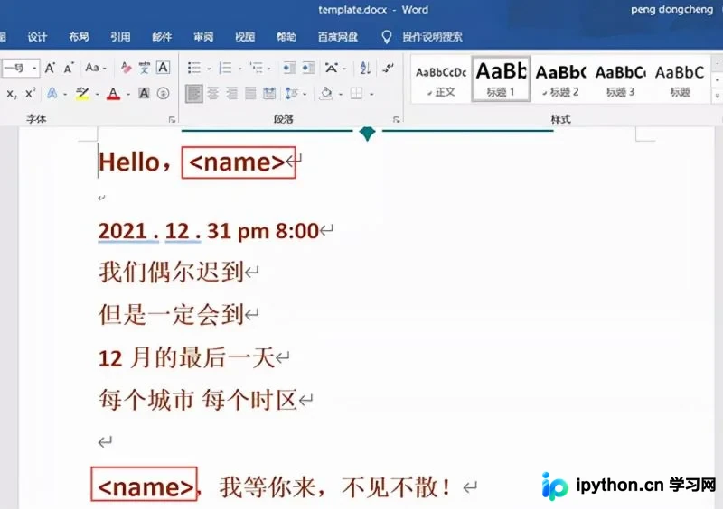Toggle character shading
This screenshot has height=509, width=723.
pos(144,94)
